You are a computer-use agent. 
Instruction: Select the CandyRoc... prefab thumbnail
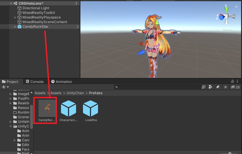47,110
